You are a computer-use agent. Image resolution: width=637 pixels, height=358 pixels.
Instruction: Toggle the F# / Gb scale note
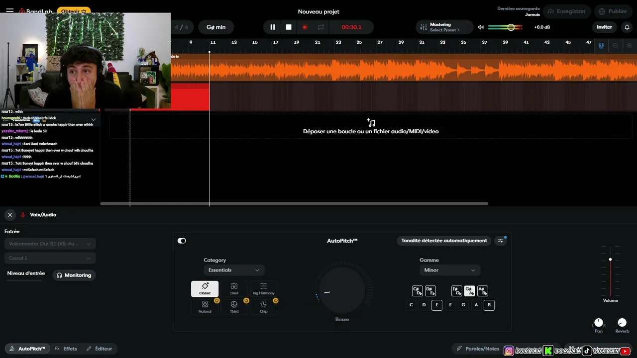(456, 291)
